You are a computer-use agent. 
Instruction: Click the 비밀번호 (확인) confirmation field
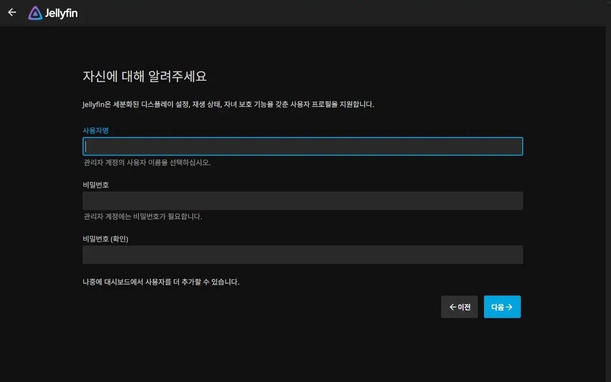click(302, 255)
